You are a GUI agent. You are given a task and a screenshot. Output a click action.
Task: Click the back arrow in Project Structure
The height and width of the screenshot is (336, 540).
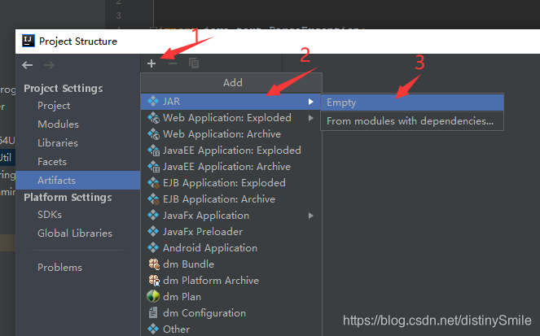click(28, 65)
